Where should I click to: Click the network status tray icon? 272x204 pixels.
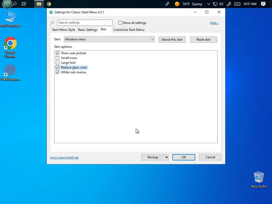[215, 4]
